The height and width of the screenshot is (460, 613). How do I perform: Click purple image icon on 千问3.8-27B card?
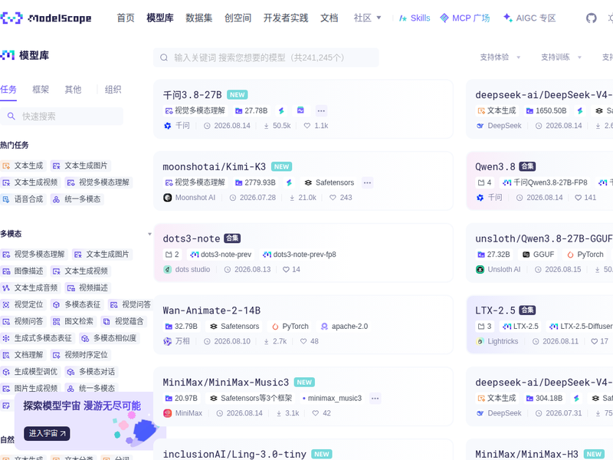[x=300, y=110]
